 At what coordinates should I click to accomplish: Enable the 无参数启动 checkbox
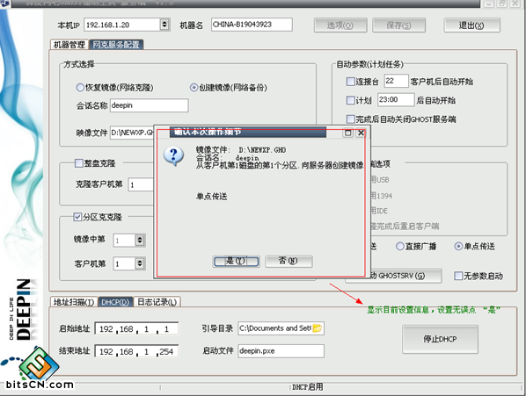coord(458,276)
